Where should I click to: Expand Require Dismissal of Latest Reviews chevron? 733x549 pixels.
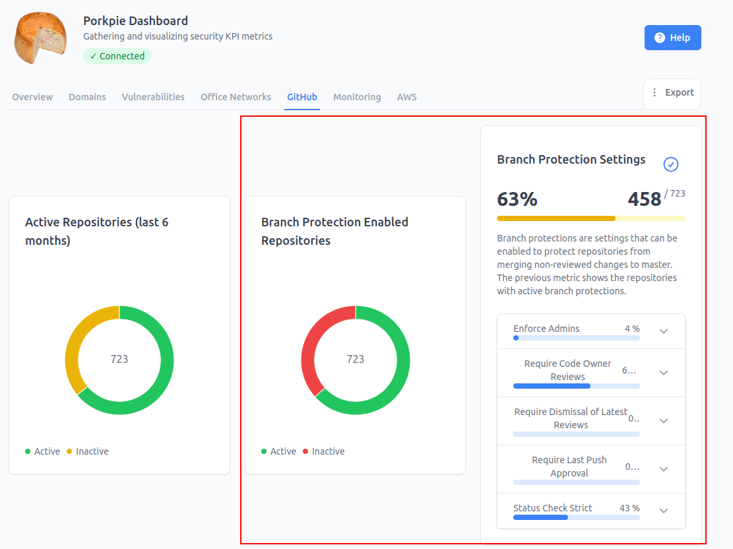point(663,421)
